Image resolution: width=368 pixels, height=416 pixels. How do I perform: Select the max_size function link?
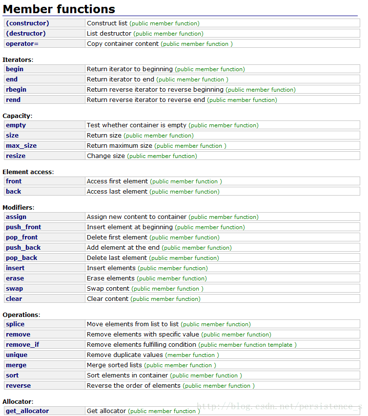click(x=21, y=145)
